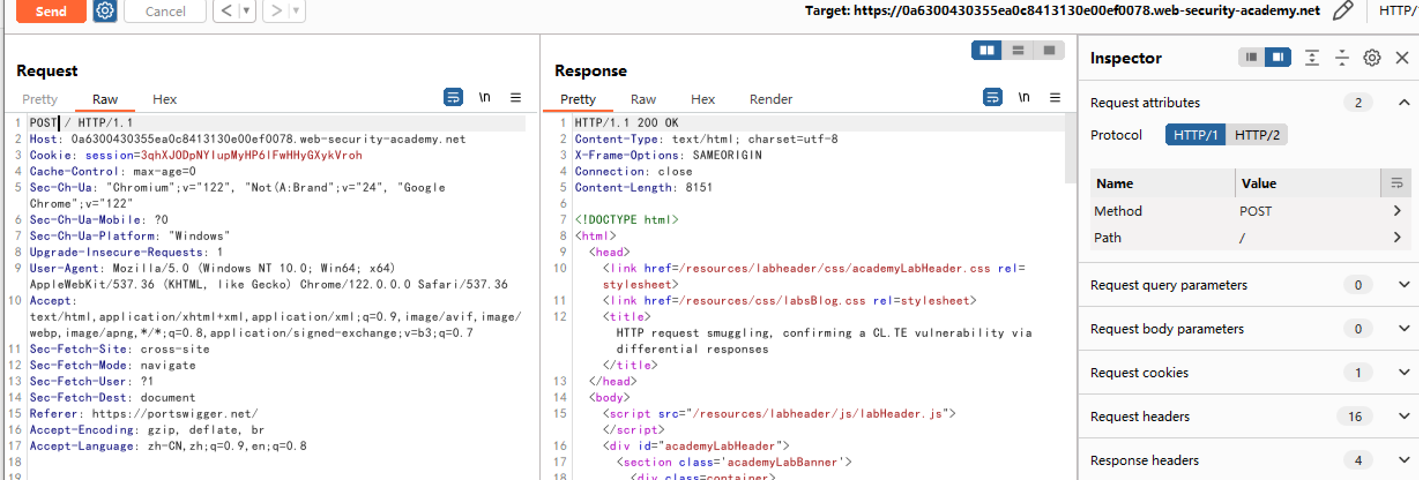Viewport: 1419px width, 480px height.
Task: Switch Response view to Hex tab
Action: point(703,99)
